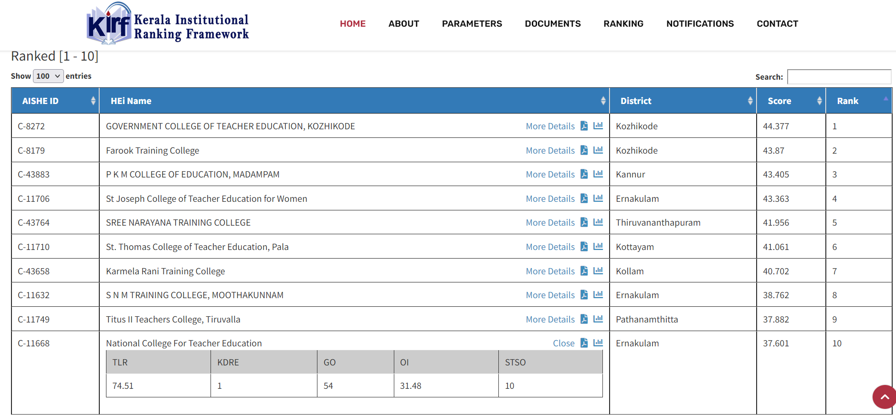The width and height of the screenshot is (896, 416).
Task: Open chart icon for Titus II Teachers College
Action: (x=598, y=319)
